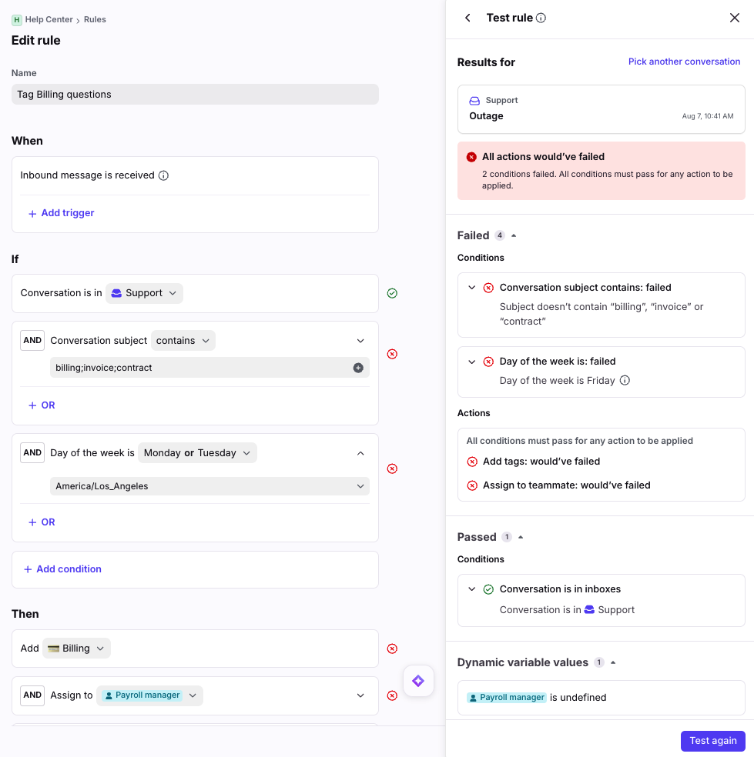This screenshot has width=754, height=757.
Task: Click info icon next to Day of week Friday
Action: pos(625,381)
